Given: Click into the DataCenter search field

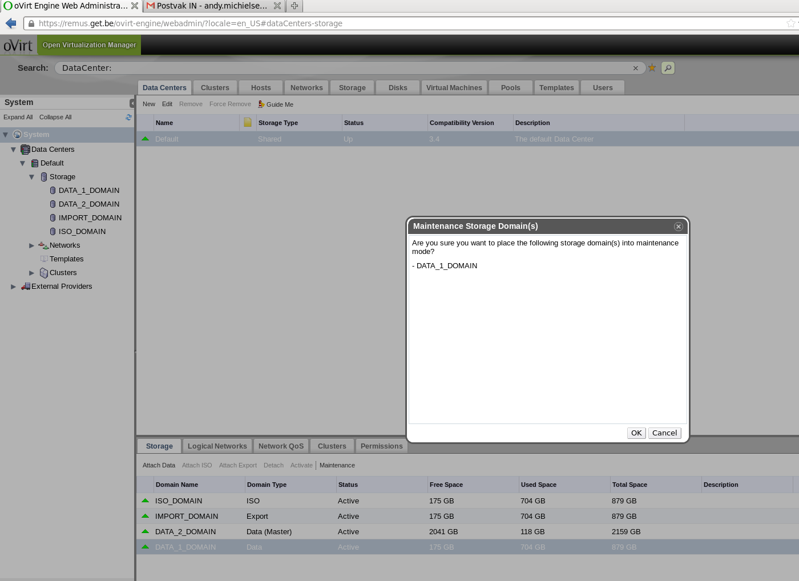Looking at the screenshot, I should point(342,68).
